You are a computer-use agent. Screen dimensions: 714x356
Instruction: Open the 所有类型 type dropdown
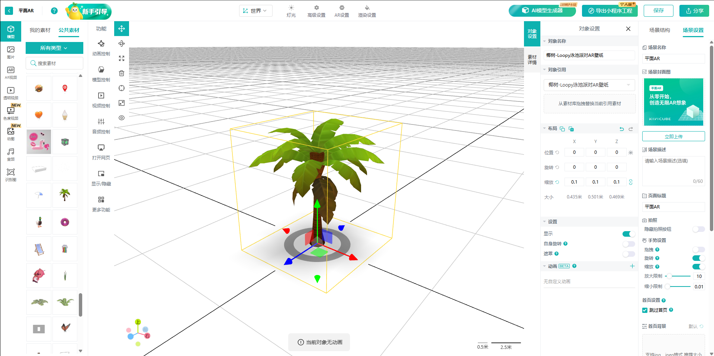click(54, 48)
